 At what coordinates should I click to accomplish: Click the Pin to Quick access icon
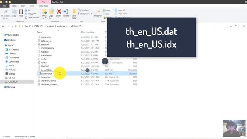click(x=6, y=12)
